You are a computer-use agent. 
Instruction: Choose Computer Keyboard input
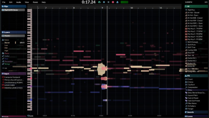(x=12, y=77)
